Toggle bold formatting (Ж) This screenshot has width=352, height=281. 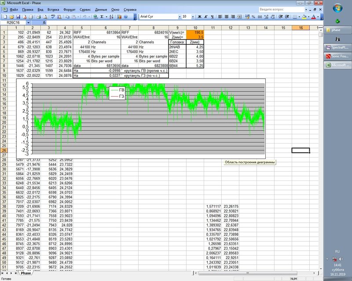coord(199,16)
